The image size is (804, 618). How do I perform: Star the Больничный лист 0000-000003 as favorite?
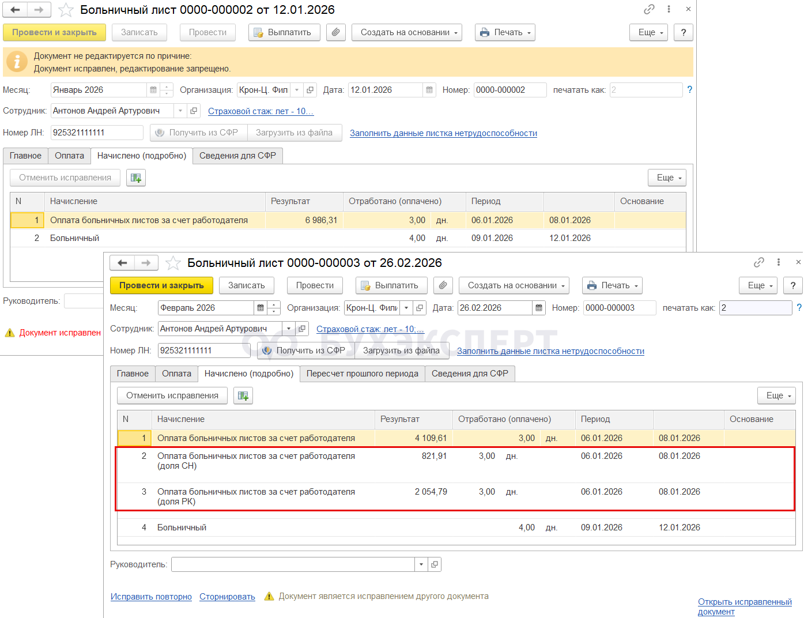(173, 263)
